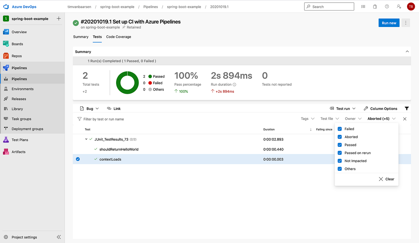
Task: Click the help question mark icon
Action: point(387,7)
